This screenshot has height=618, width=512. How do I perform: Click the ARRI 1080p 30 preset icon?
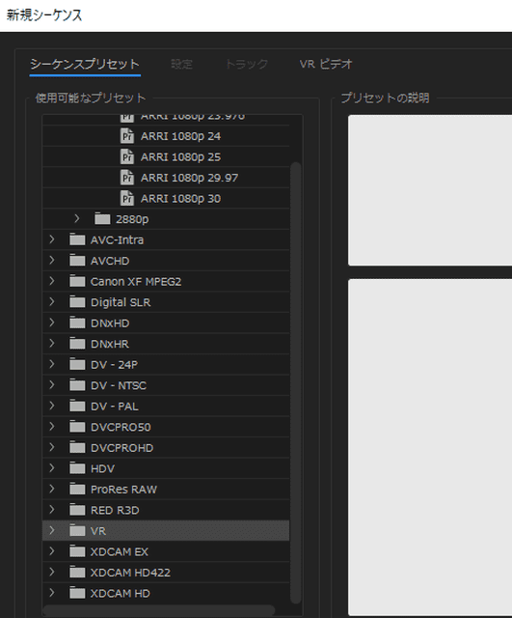pos(127,198)
